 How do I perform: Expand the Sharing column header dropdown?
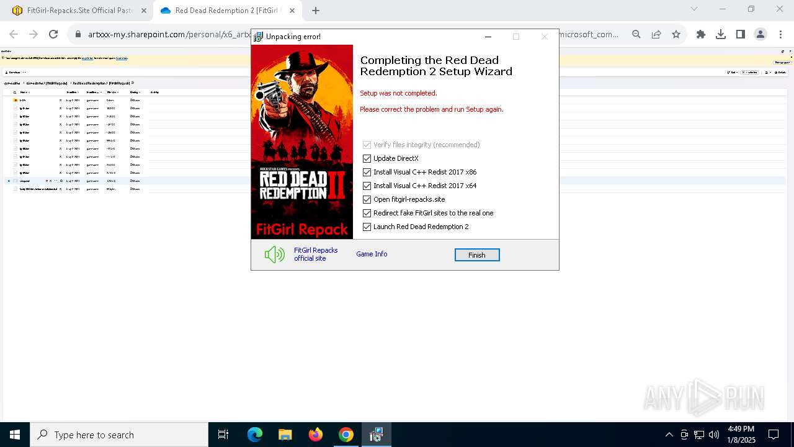tap(135, 93)
